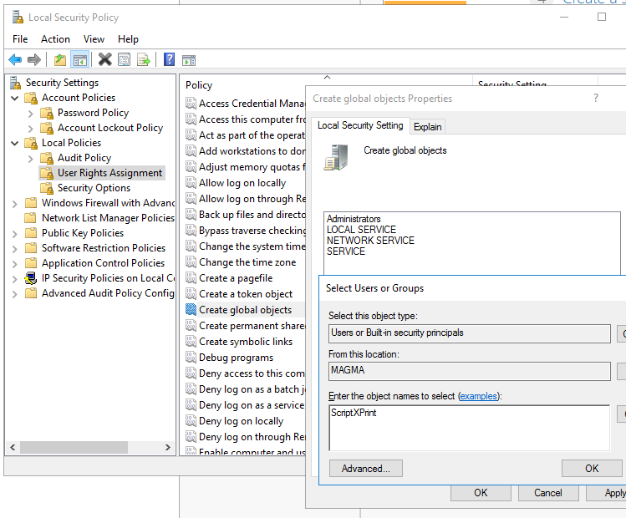
Task: Collapse the Account Policies tree node
Action: click(x=15, y=98)
